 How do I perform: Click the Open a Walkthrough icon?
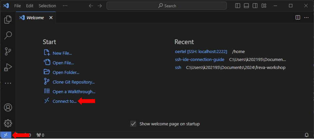pos(47,91)
